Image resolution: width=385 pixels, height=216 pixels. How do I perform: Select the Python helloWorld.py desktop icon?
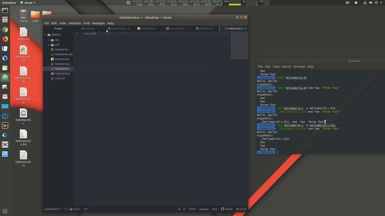23,53
